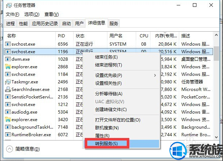Click the icon of svchost.exe PID 6596
Image resolution: width=223 pixels, height=161 pixels.
coord(8,44)
